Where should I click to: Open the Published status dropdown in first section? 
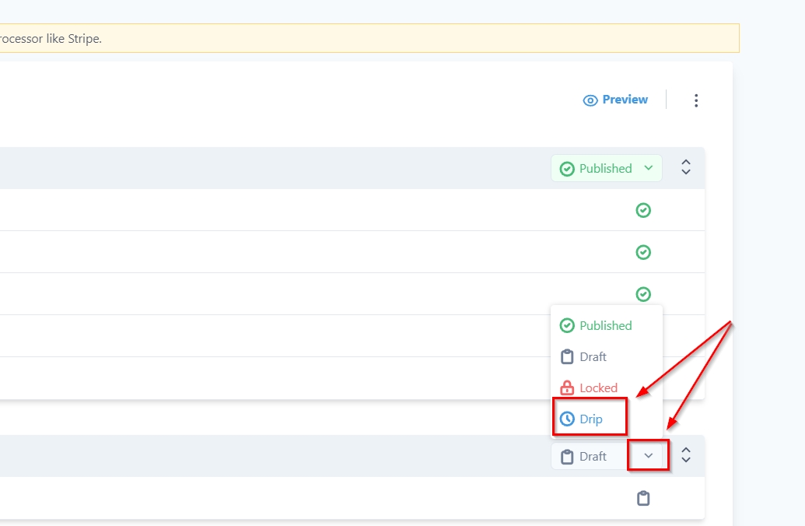[607, 169]
